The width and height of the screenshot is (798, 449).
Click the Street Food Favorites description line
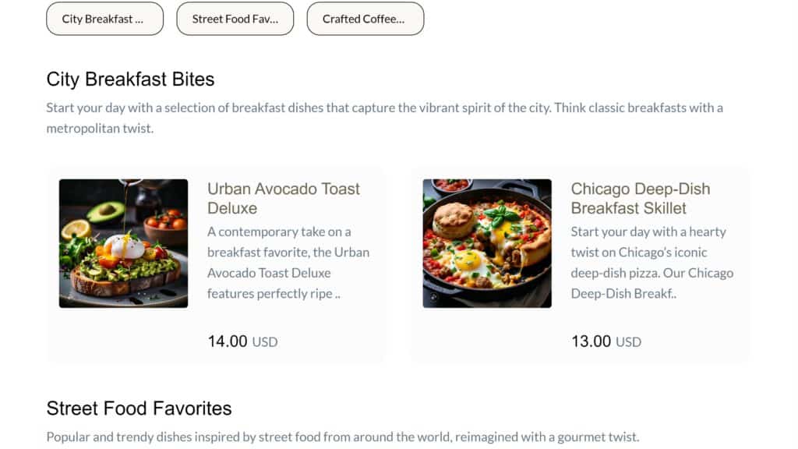[342, 437]
